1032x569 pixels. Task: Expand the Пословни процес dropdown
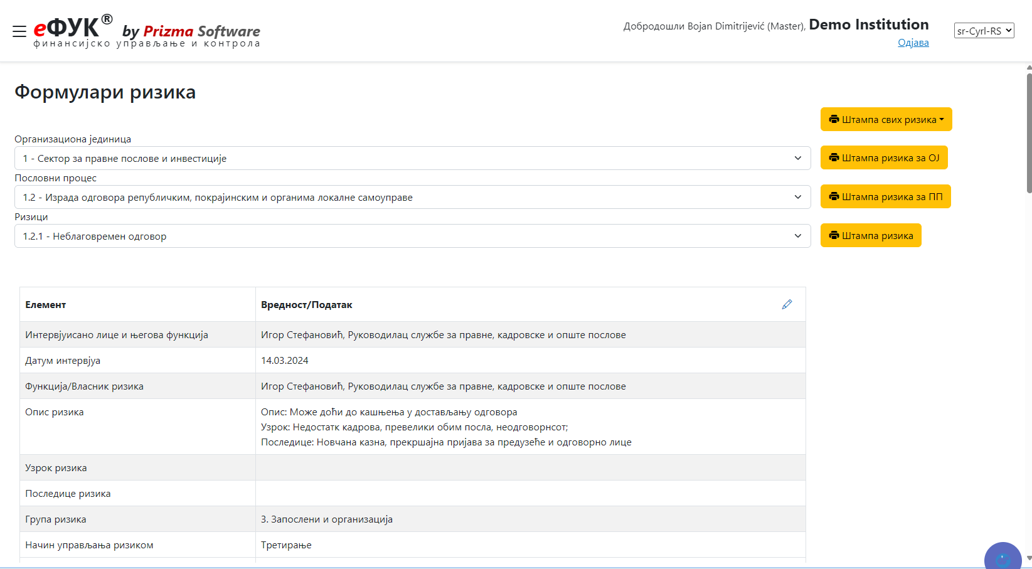tap(413, 197)
